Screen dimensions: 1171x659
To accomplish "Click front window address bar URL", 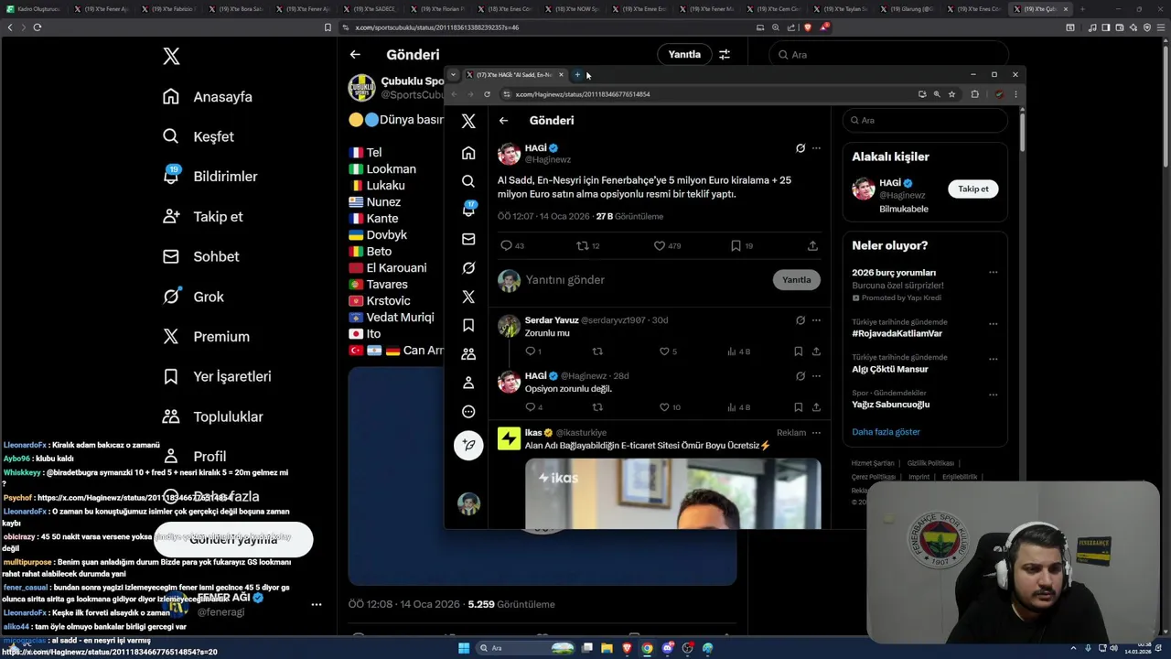I will pos(583,94).
